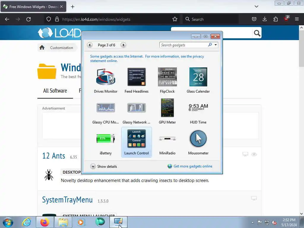
Task: Select the Feed Headlines gadget
Action: point(137,80)
